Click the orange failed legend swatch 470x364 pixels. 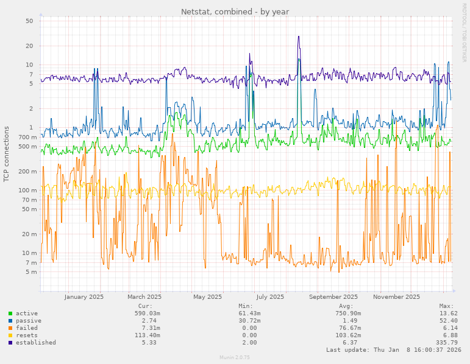(x=10, y=328)
